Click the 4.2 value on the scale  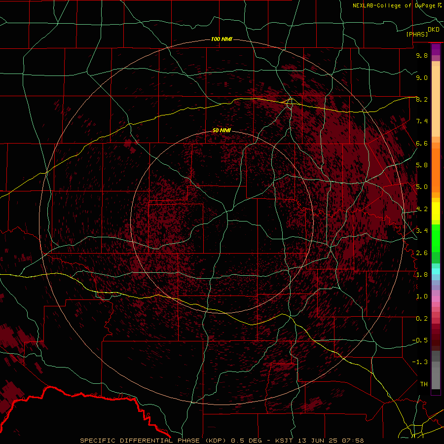(422, 209)
